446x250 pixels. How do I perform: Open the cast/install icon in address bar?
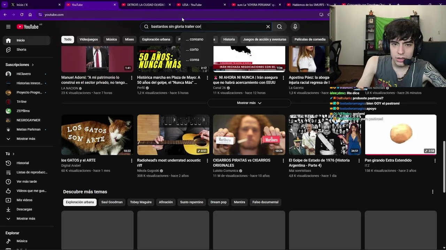(321, 15)
